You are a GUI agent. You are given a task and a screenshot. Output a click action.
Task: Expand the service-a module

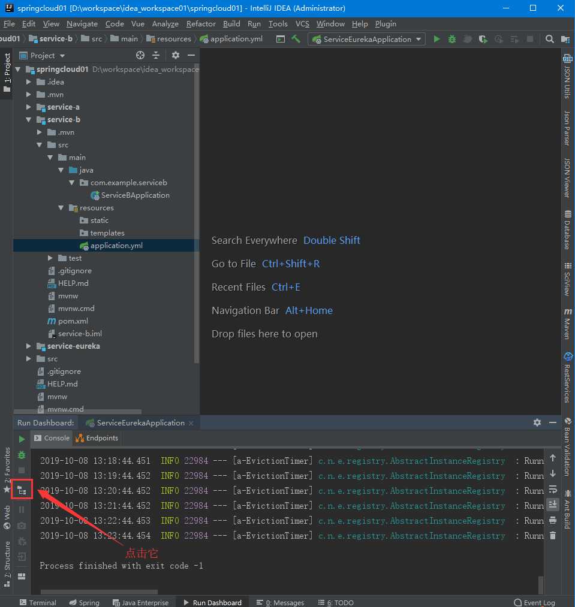(x=28, y=107)
